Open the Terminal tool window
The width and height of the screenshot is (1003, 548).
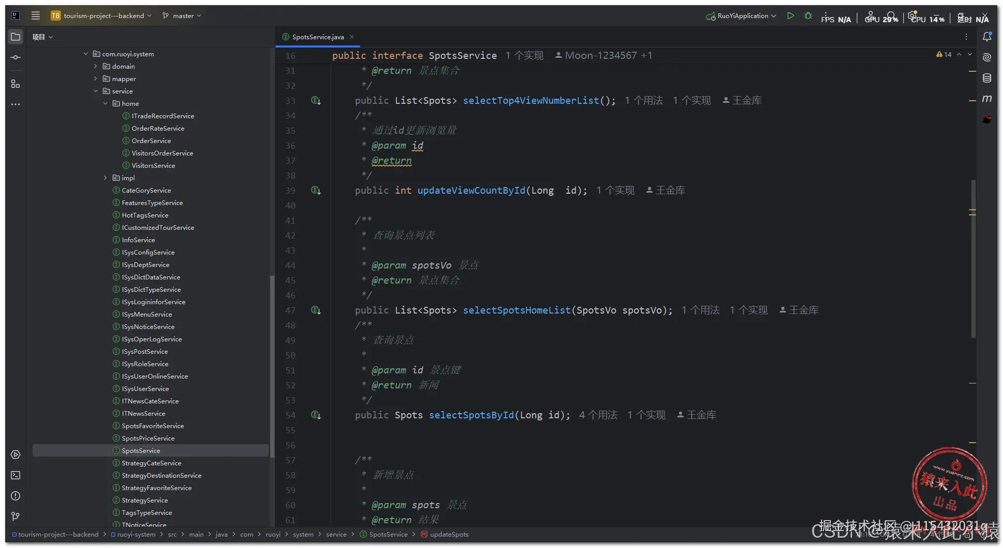pyautogui.click(x=16, y=475)
